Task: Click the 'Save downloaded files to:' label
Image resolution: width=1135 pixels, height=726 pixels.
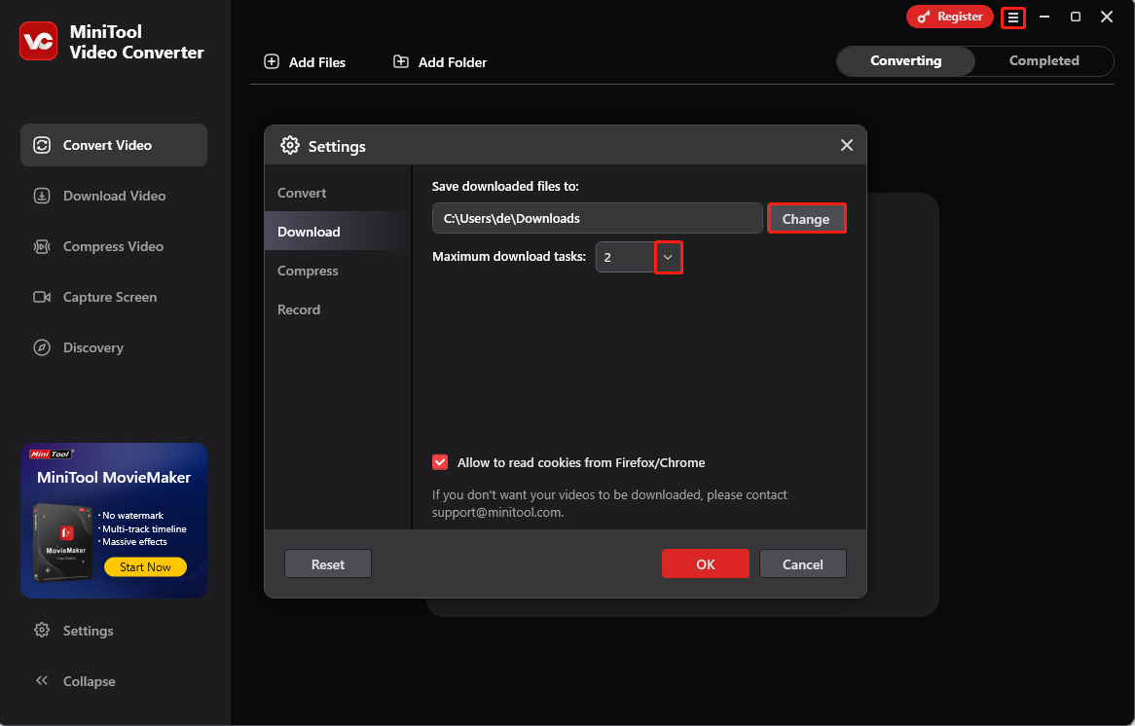Action: [x=505, y=186]
